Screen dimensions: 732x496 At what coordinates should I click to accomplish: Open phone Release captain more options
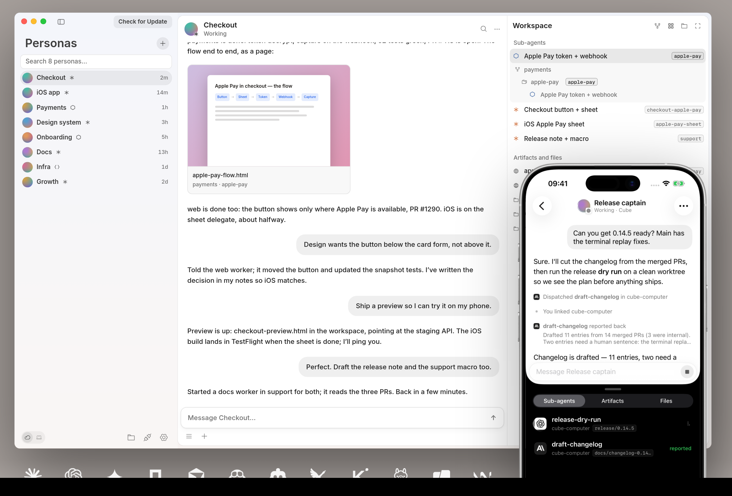[684, 206]
